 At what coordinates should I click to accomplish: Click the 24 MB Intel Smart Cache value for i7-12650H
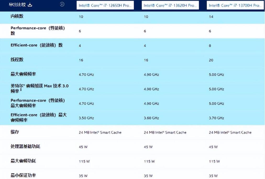pyautogui.click(x=100, y=132)
